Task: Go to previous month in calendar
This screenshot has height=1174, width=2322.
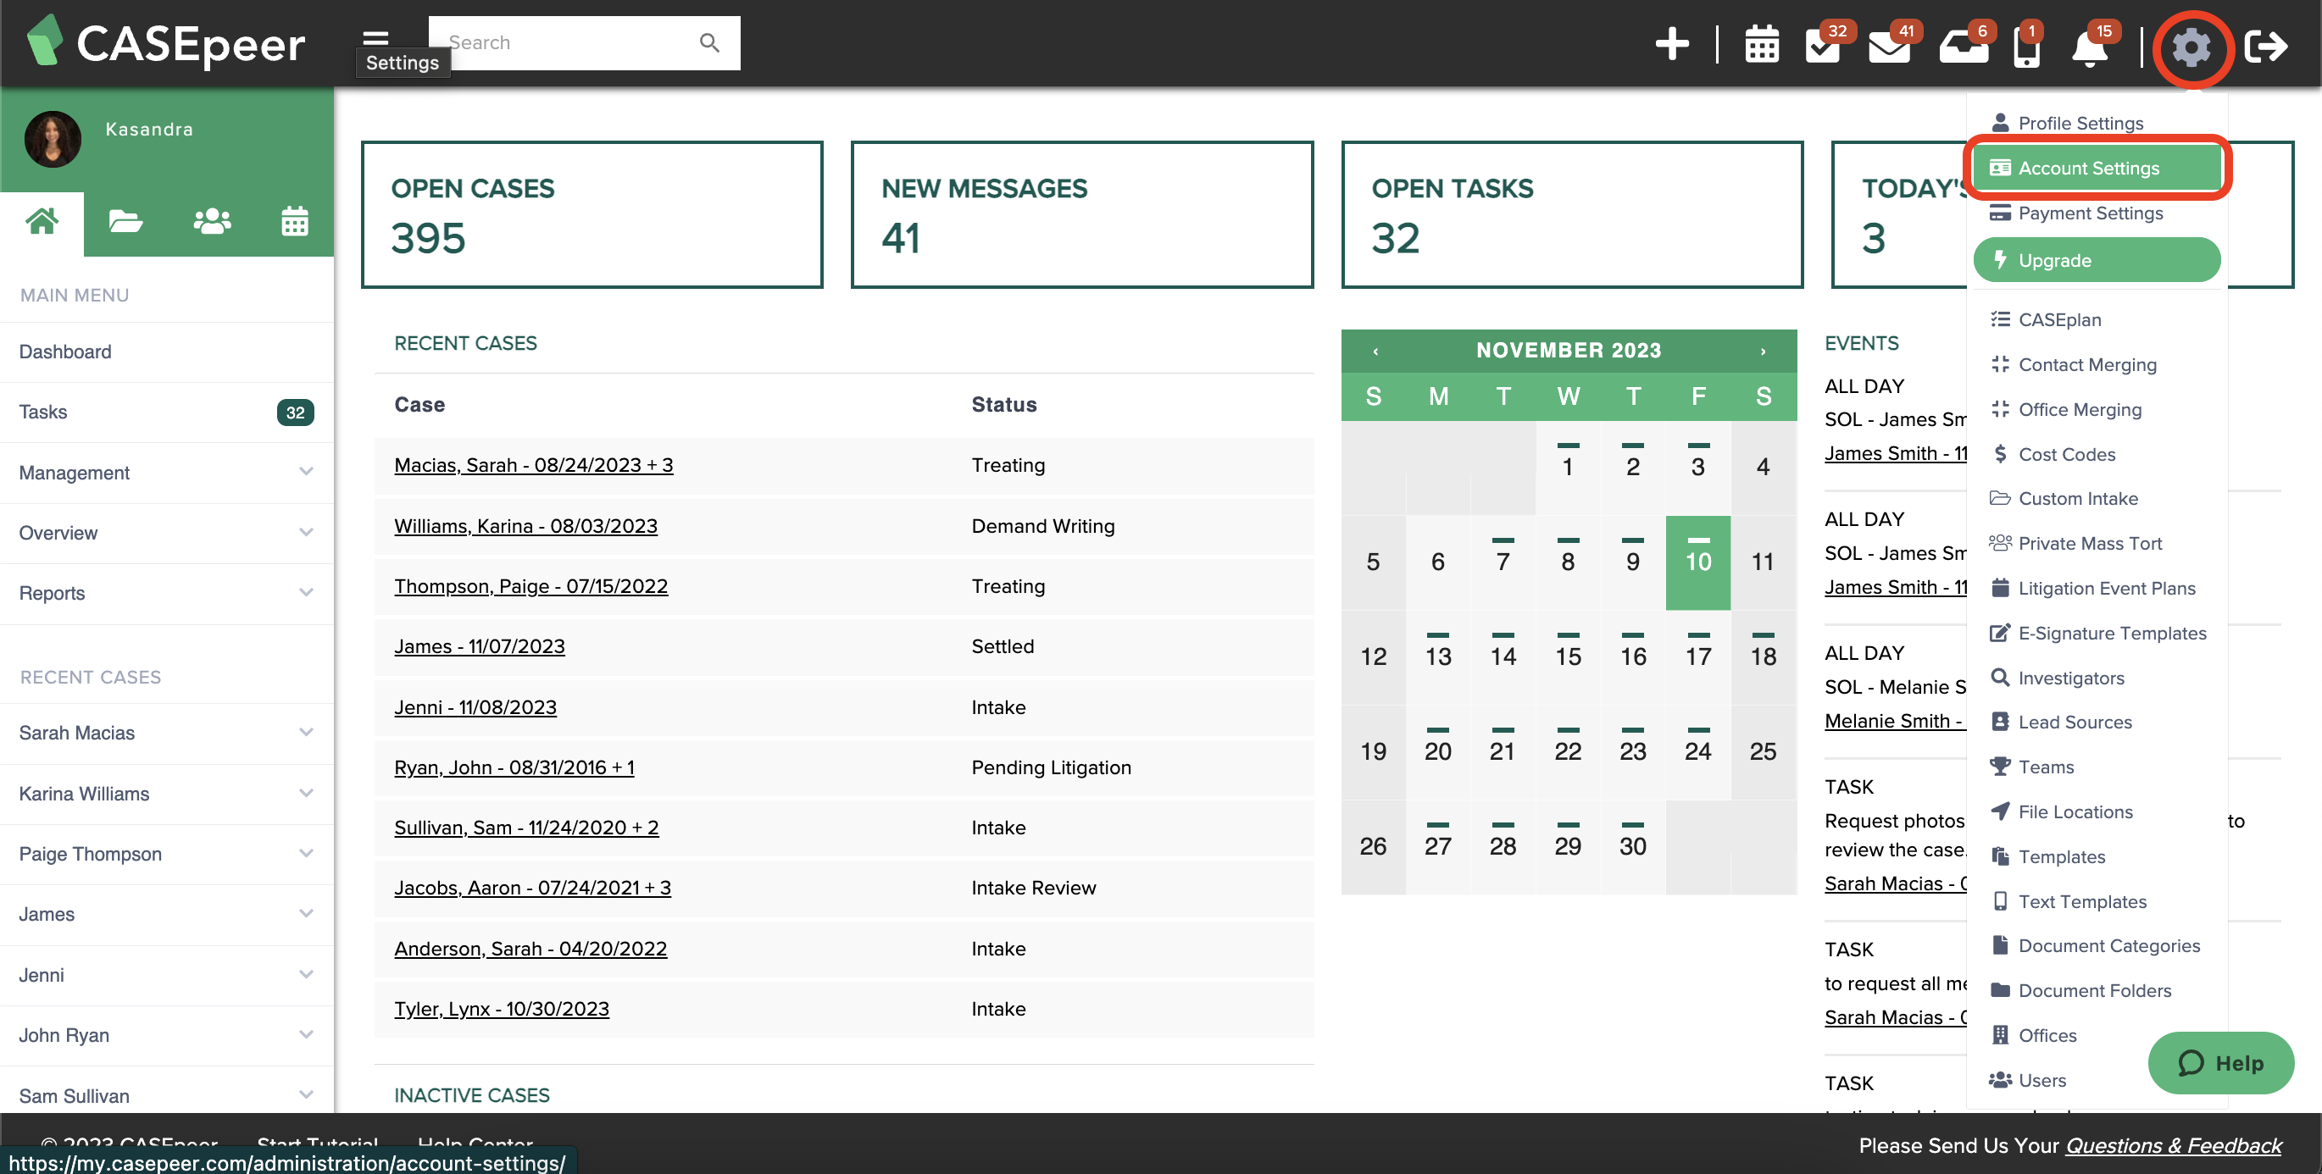Action: (x=1375, y=351)
